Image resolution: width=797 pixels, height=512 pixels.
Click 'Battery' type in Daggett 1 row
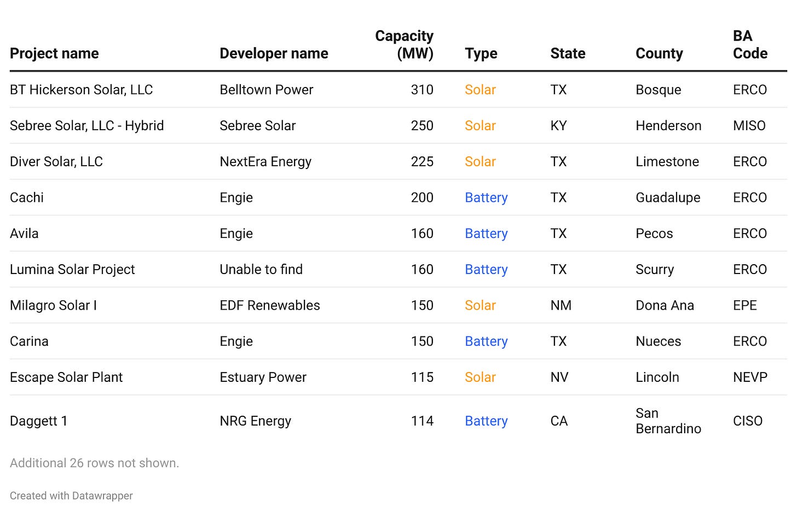coord(486,422)
